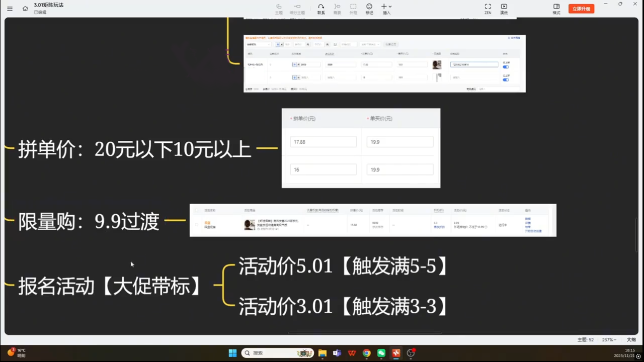Open the 标记 marker smiley icon
644x362 pixels.
[369, 9]
